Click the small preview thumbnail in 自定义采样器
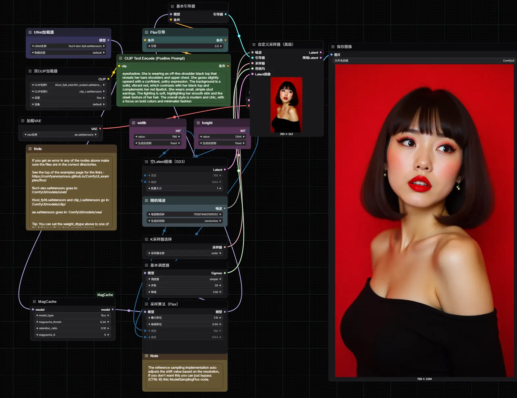 (286, 105)
